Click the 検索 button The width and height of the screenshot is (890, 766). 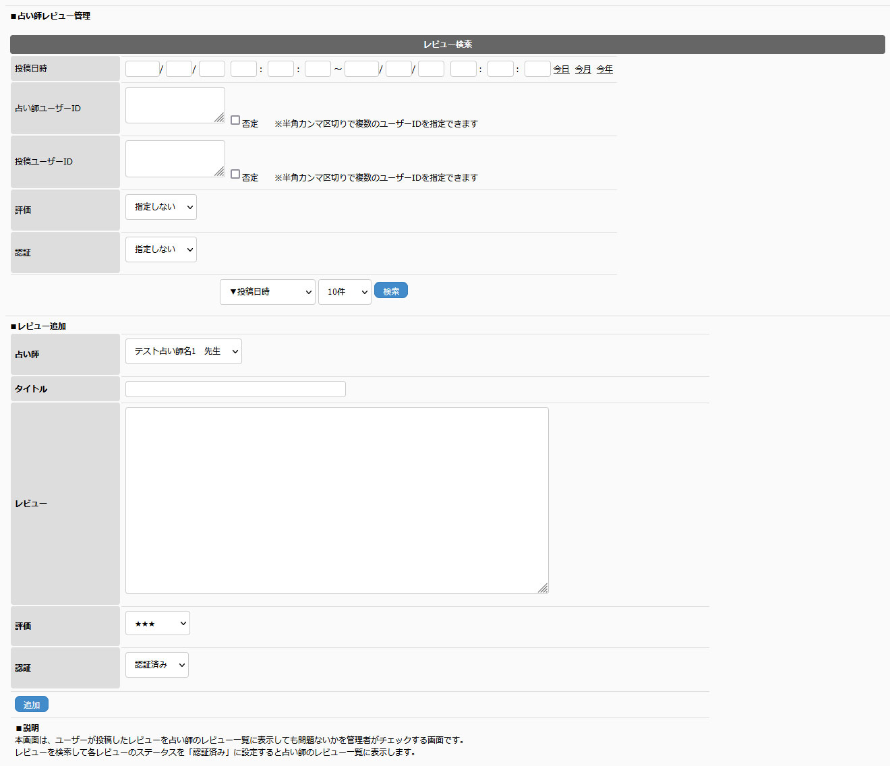pos(390,291)
